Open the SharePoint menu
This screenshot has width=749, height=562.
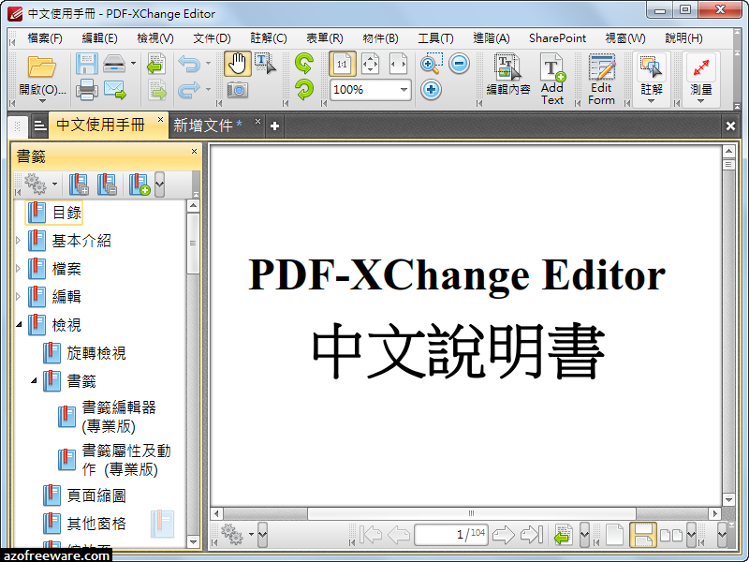coord(557,38)
